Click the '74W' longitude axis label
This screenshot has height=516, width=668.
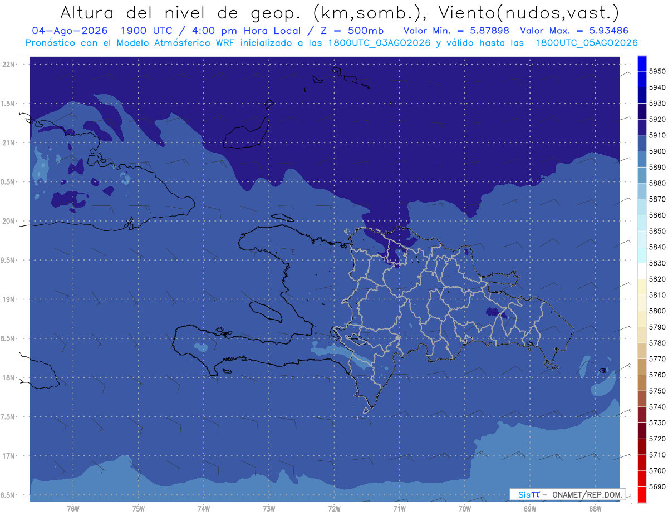204,509
